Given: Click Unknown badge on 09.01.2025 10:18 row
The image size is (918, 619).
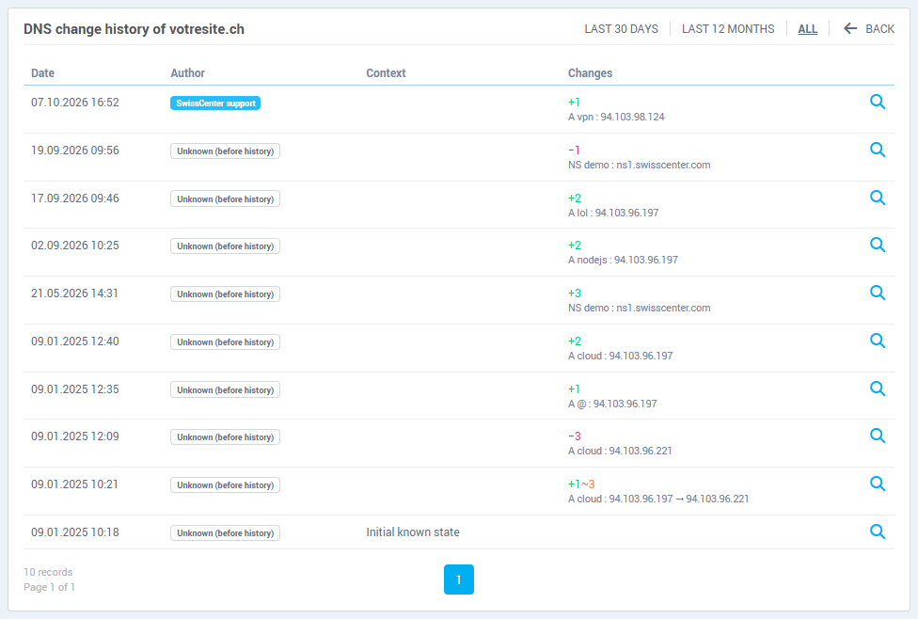Looking at the screenshot, I should 225,532.
